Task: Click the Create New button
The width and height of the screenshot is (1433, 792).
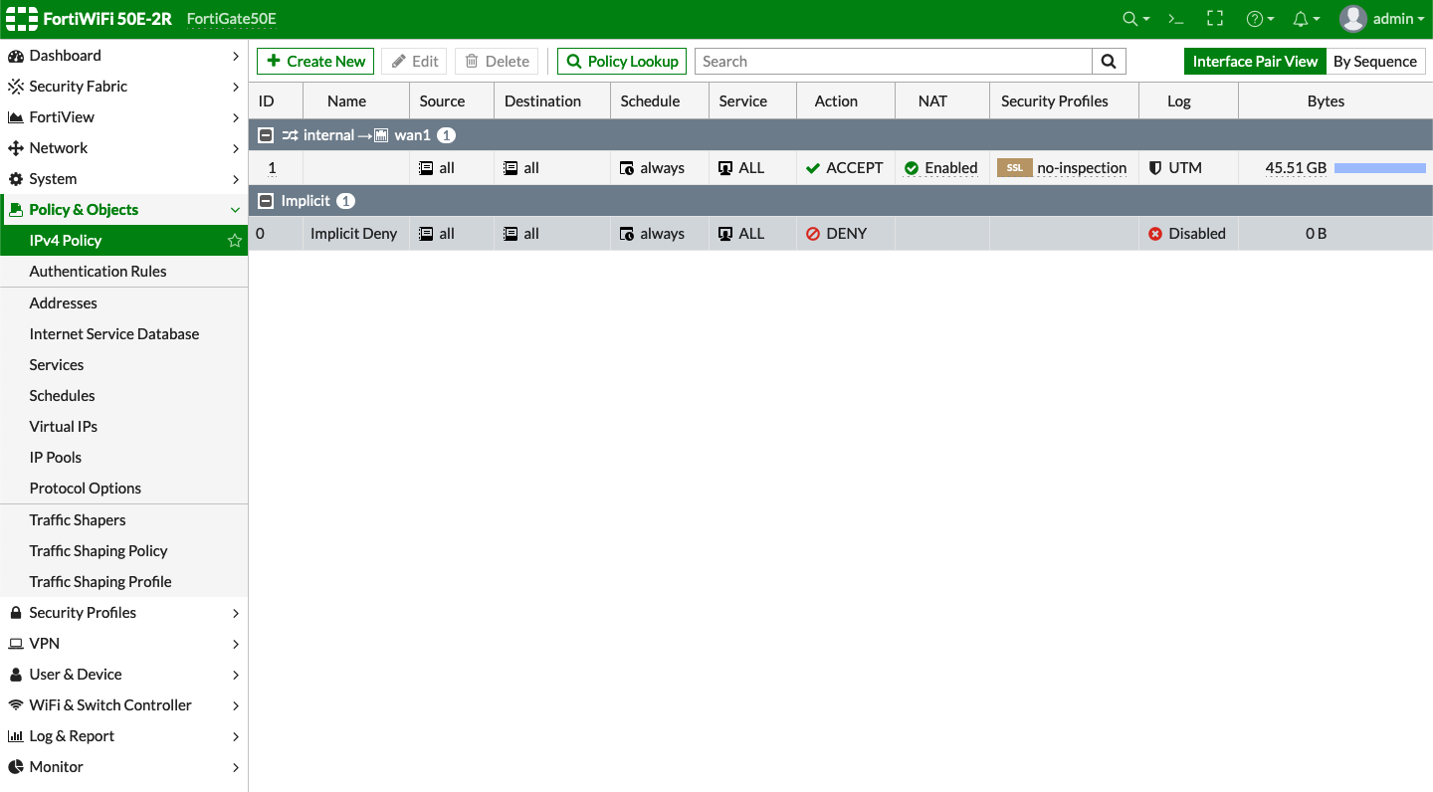Action: tap(315, 61)
